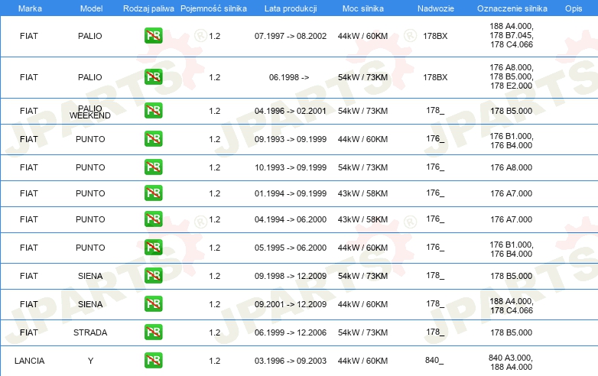Select the date cell 10.1993 -> 09.1999
Image resolution: width=598 pixels, height=376 pixels.
click(x=291, y=167)
